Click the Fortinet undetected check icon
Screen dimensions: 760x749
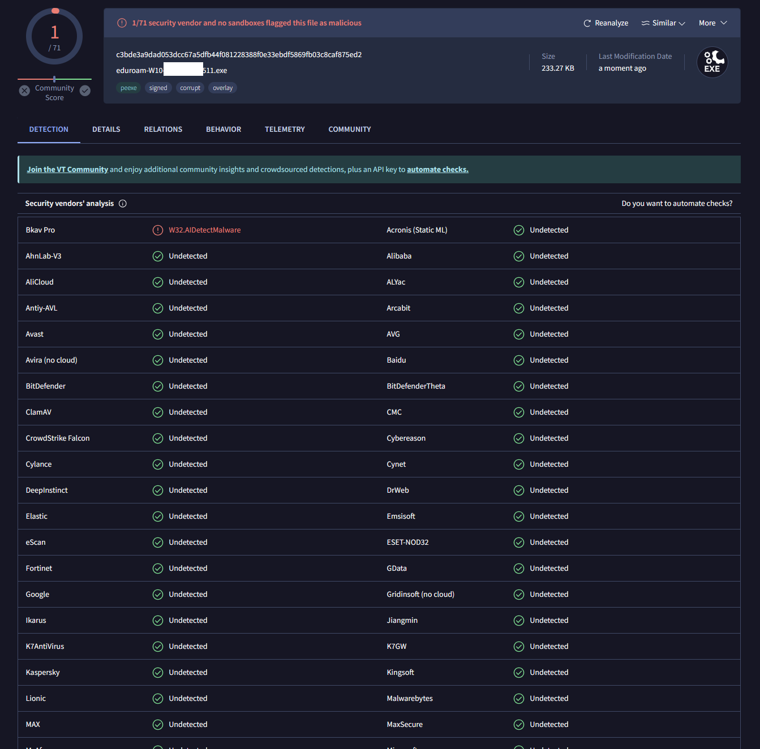click(158, 569)
